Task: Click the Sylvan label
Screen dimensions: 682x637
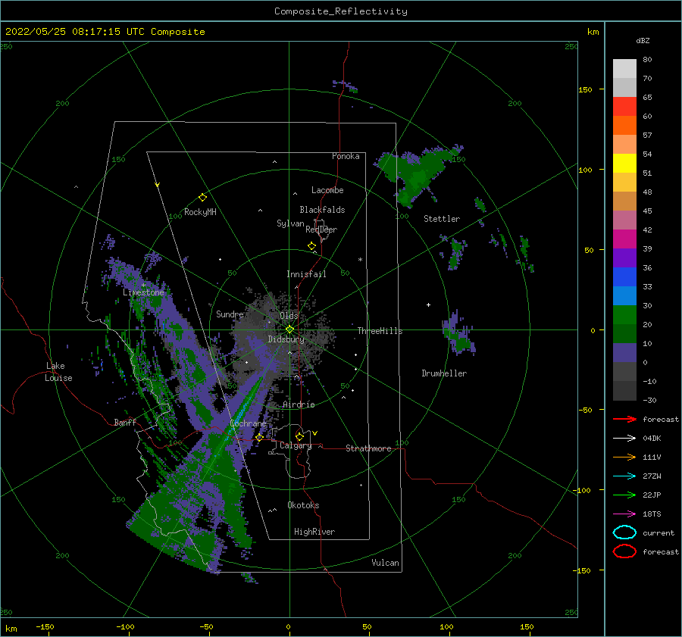Action: 290,223
